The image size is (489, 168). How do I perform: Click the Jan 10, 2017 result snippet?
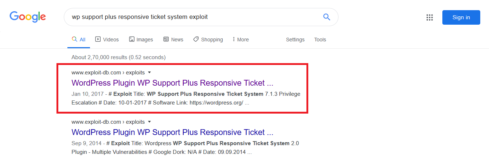186,98
